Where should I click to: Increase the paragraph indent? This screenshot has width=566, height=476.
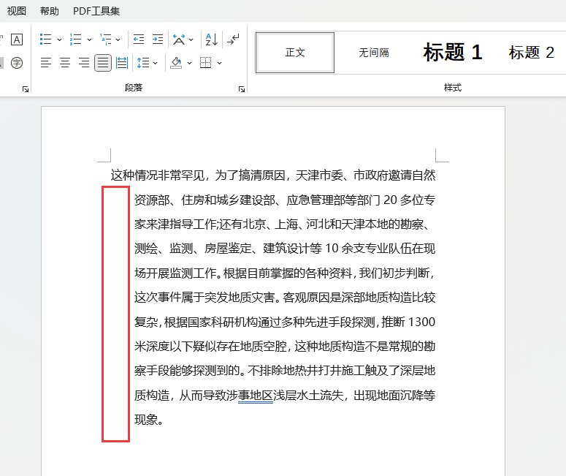pyautogui.click(x=158, y=39)
